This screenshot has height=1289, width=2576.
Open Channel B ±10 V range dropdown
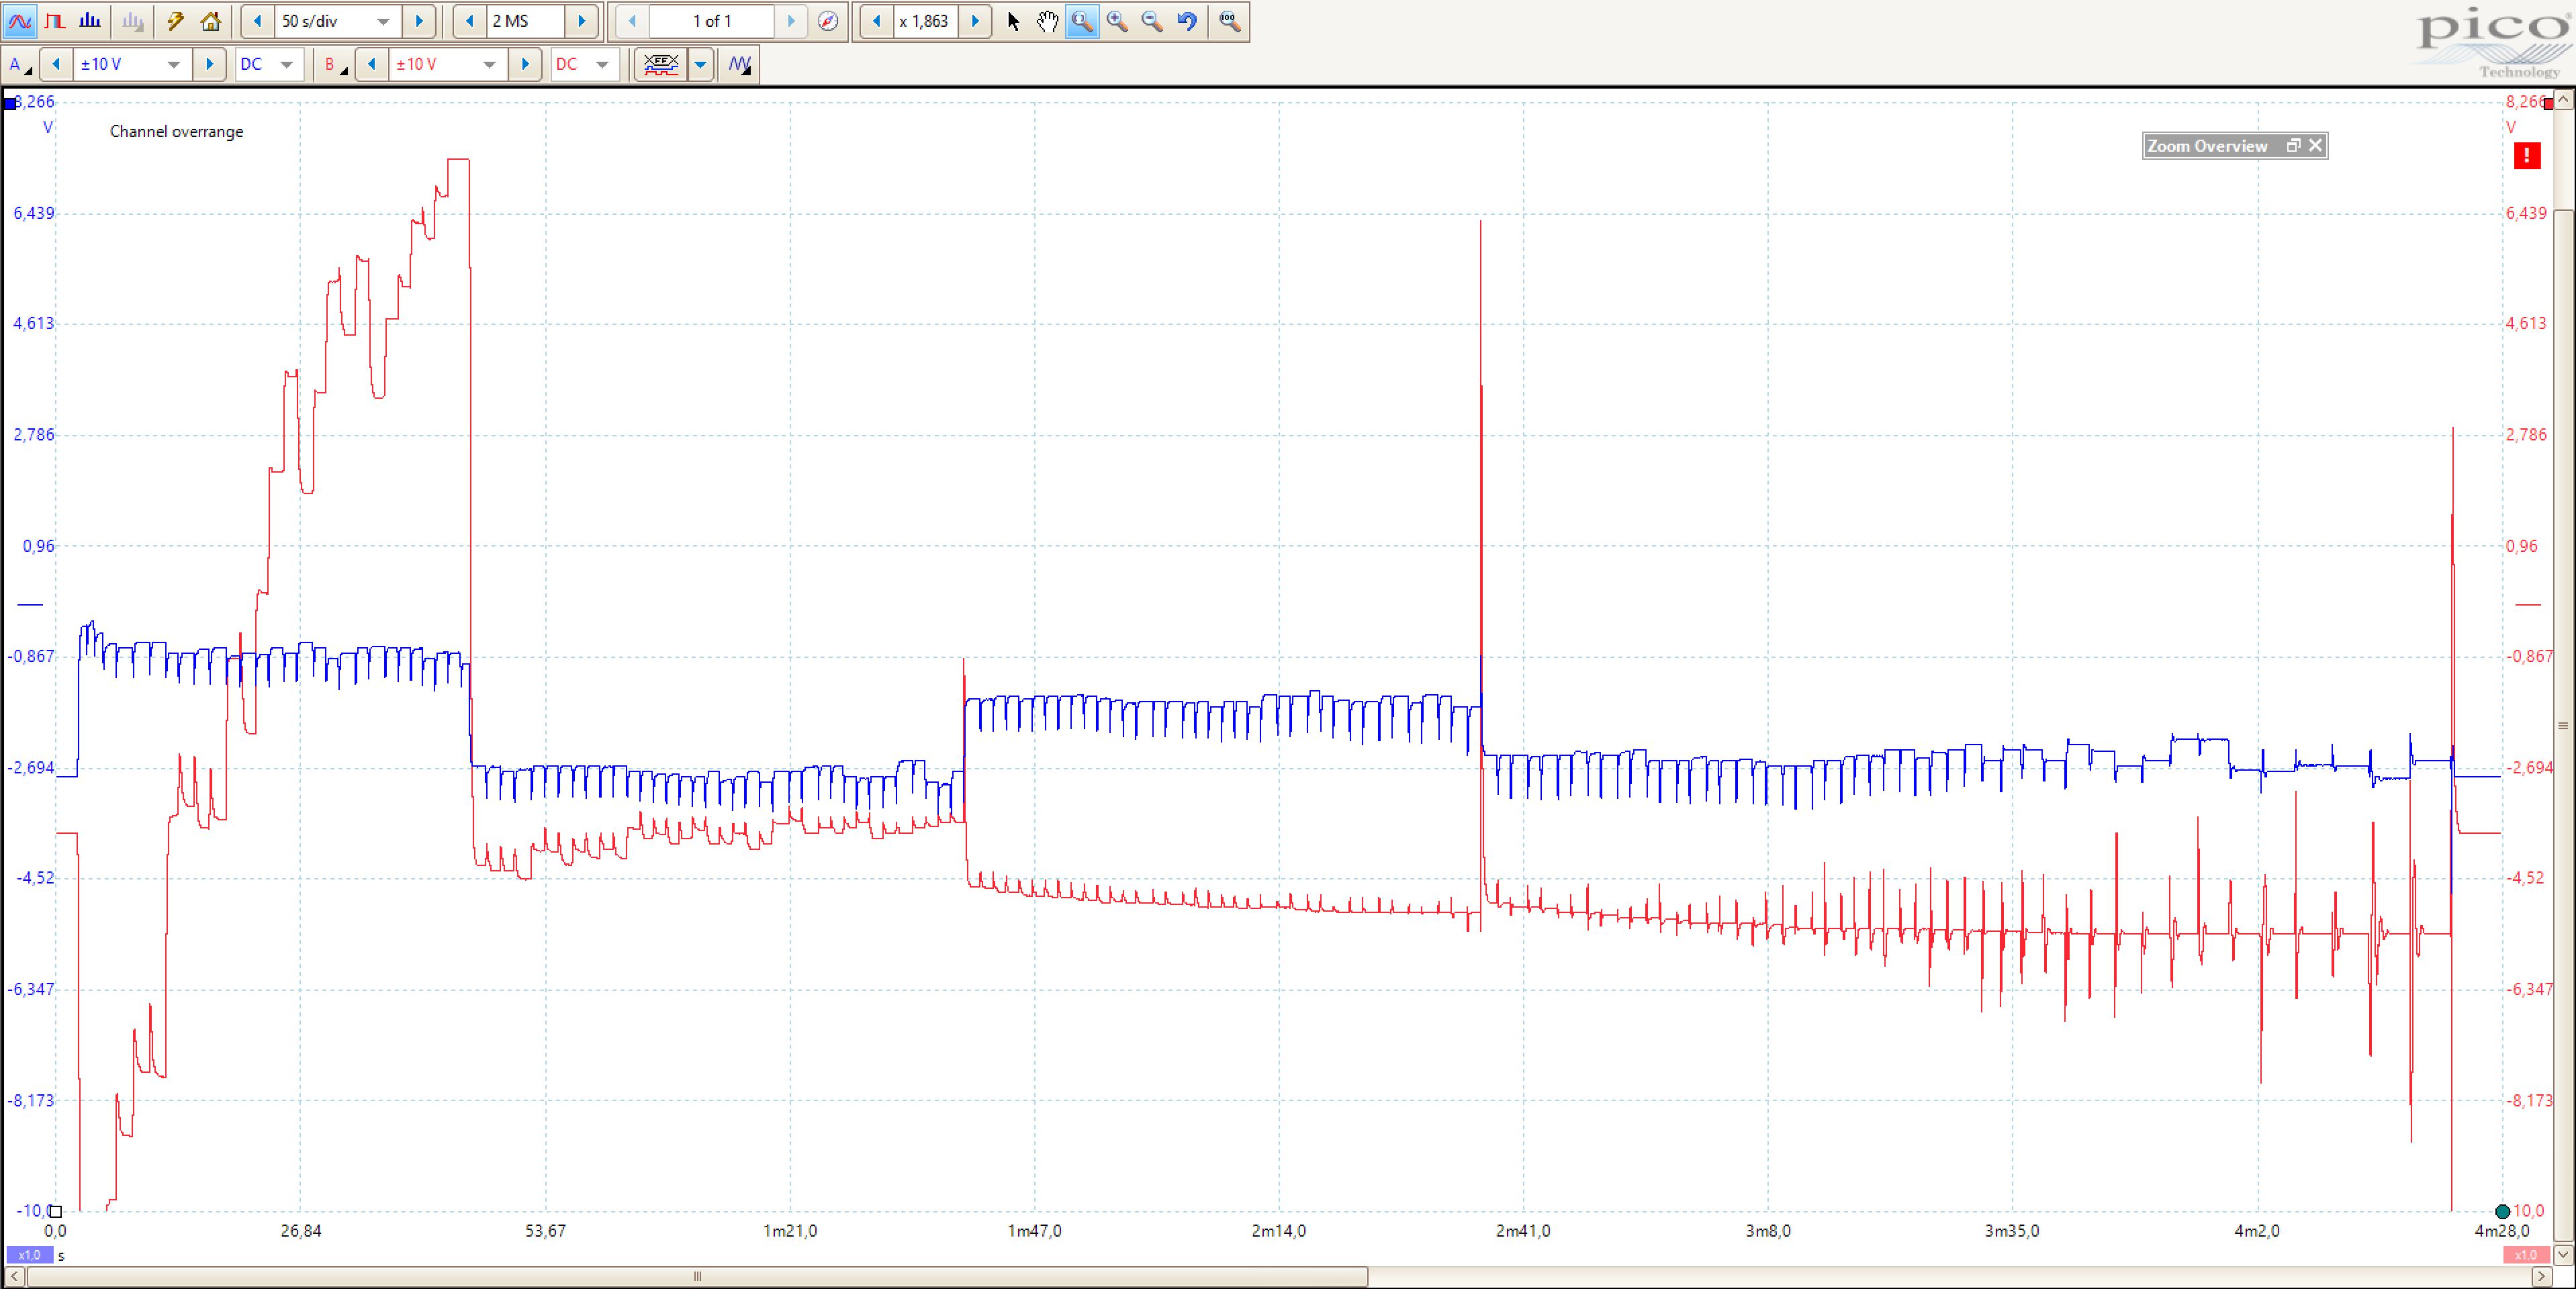click(x=490, y=64)
